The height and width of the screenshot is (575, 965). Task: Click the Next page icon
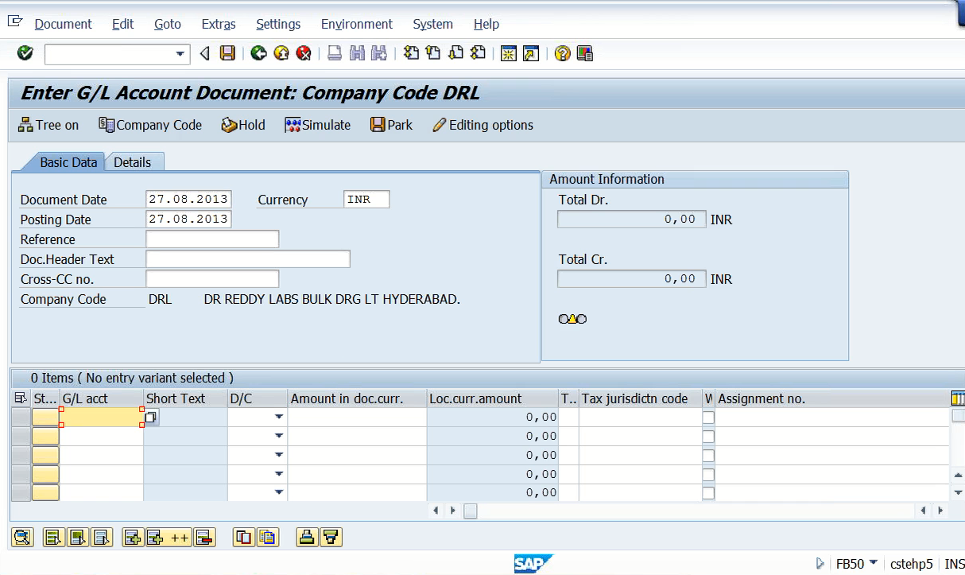(x=455, y=53)
